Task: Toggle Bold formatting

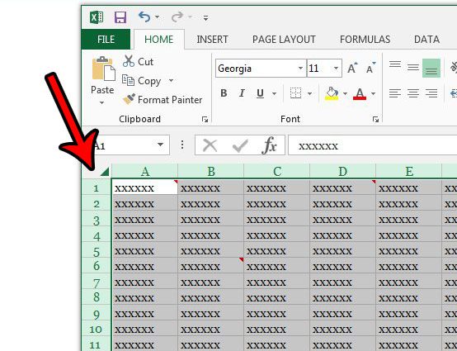Action: [x=224, y=93]
